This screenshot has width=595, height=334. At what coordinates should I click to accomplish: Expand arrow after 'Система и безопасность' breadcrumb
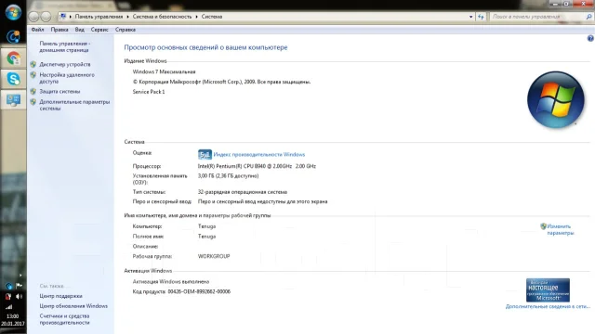click(x=196, y=17)
